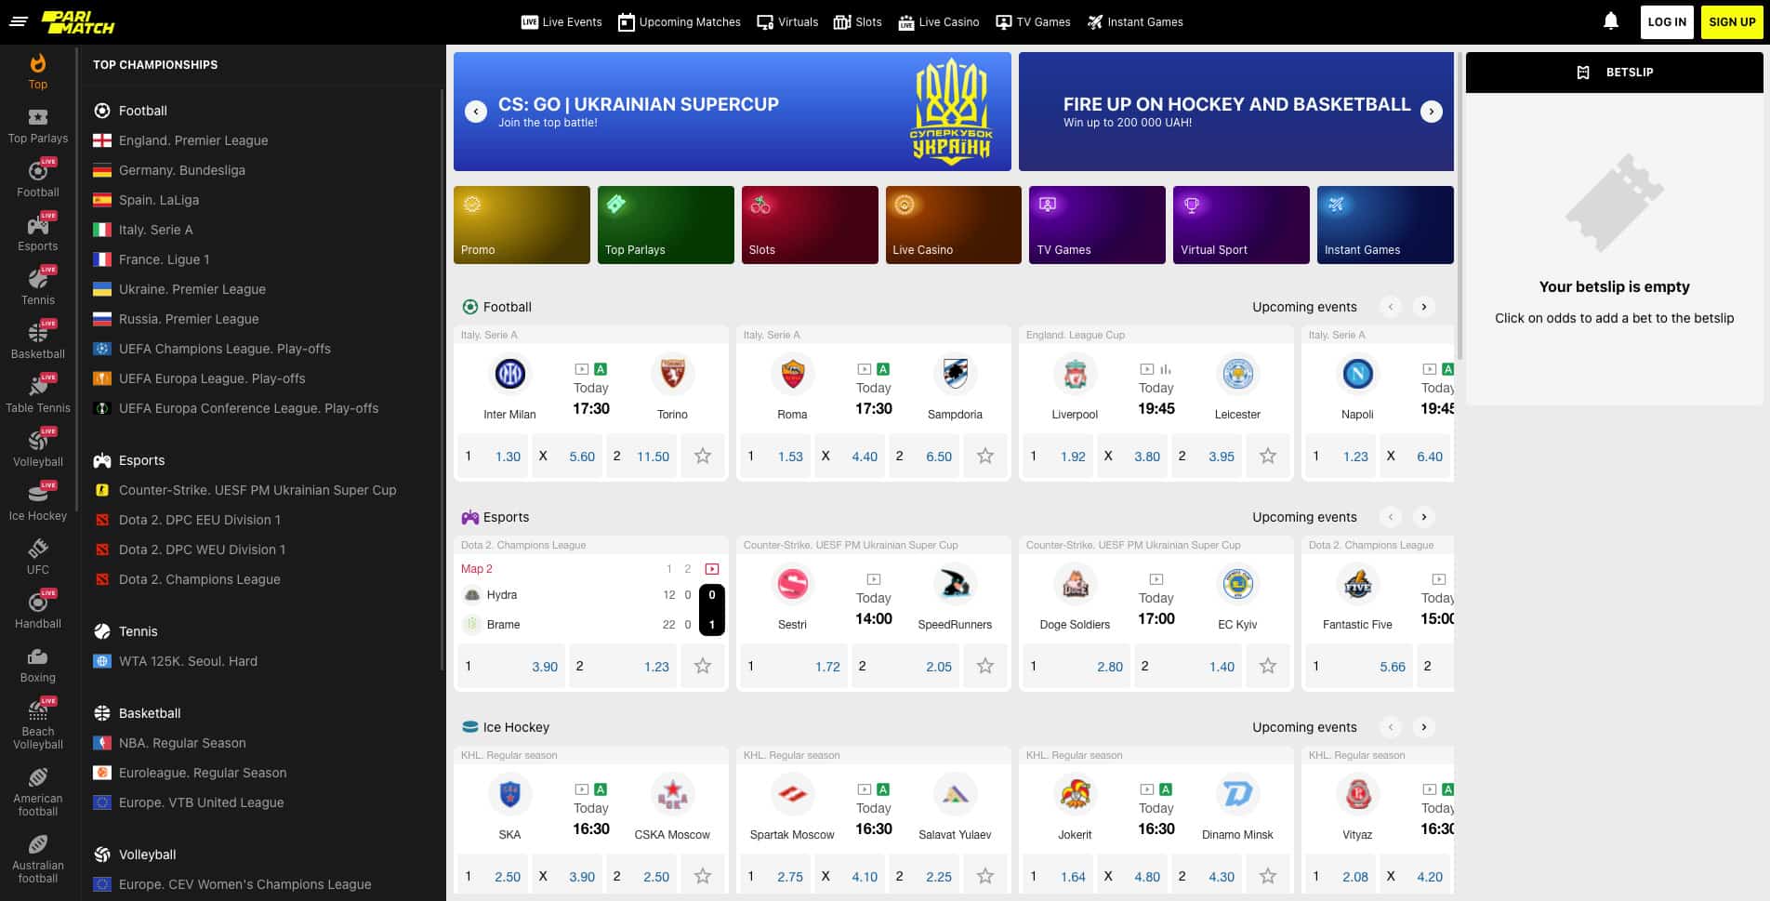Open the Virtual Sport tile

point(1241,225)
